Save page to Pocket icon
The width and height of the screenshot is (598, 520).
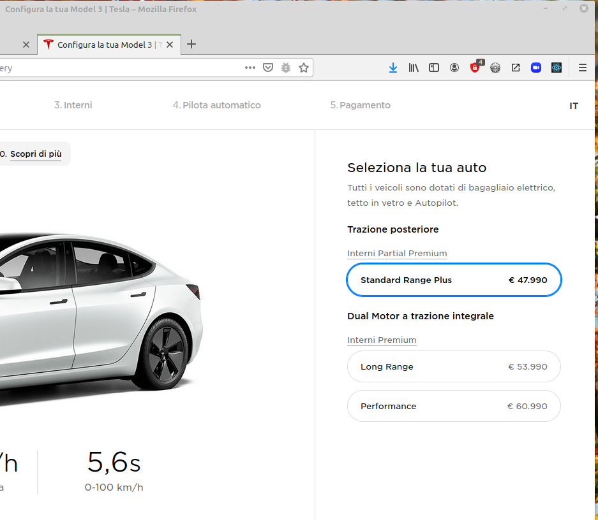tap(268, 68)
